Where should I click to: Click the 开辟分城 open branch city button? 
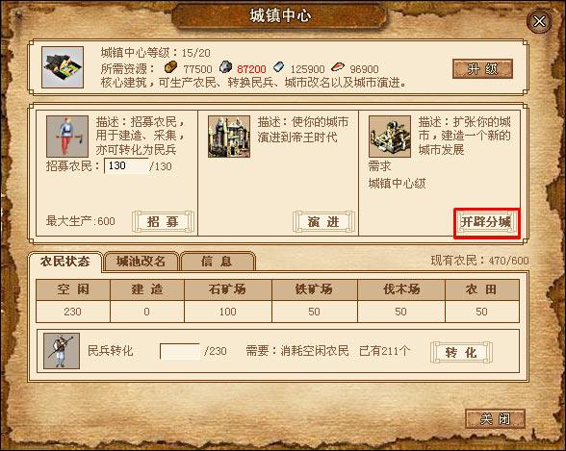486,222
